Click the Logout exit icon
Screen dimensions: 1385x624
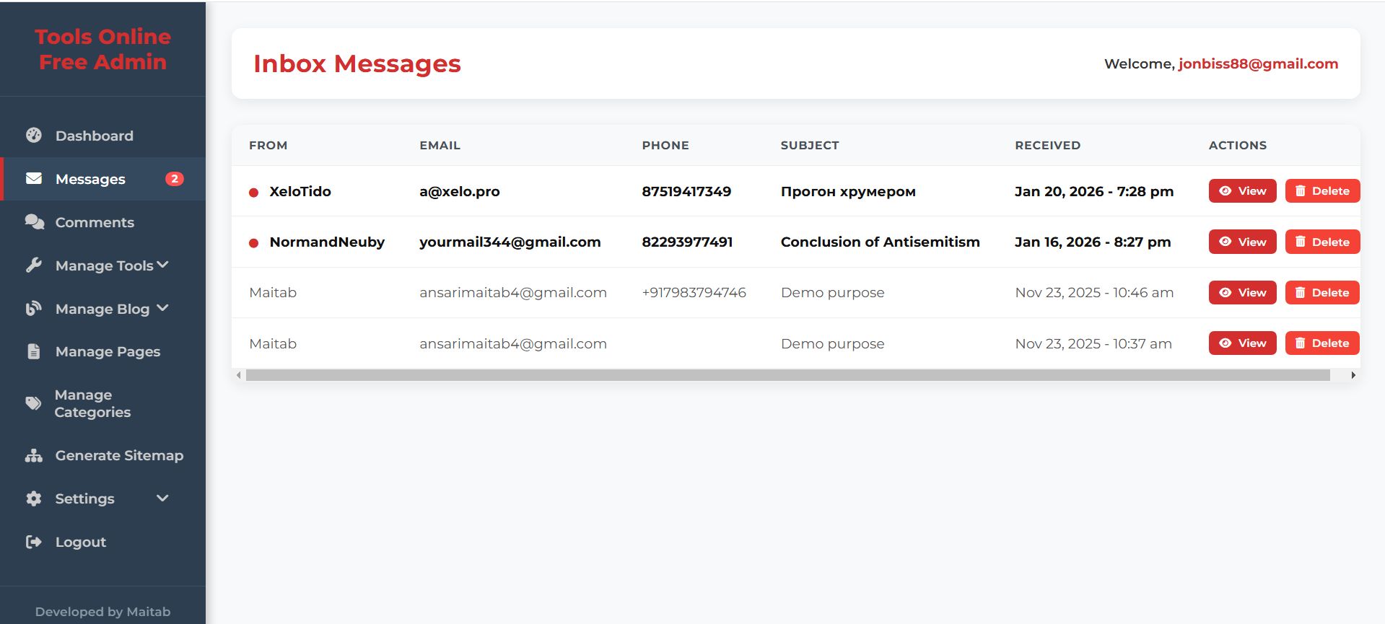34,542
